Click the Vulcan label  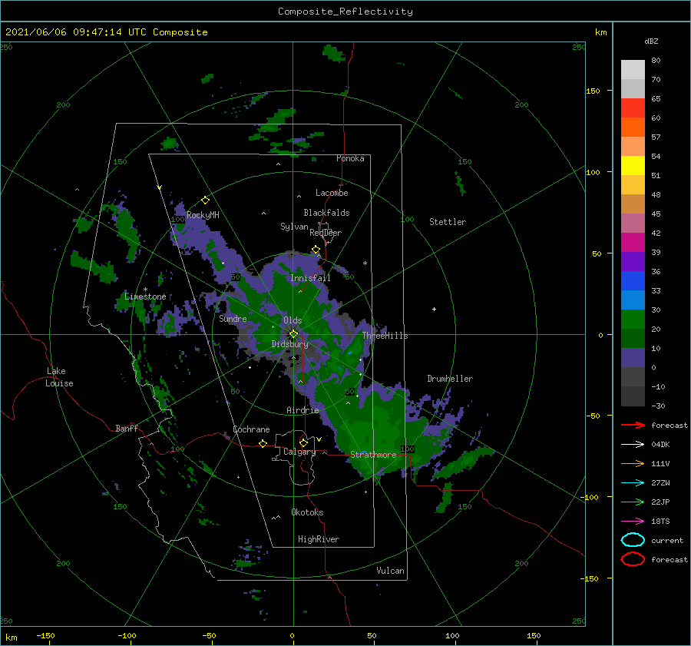pos(390,571)
